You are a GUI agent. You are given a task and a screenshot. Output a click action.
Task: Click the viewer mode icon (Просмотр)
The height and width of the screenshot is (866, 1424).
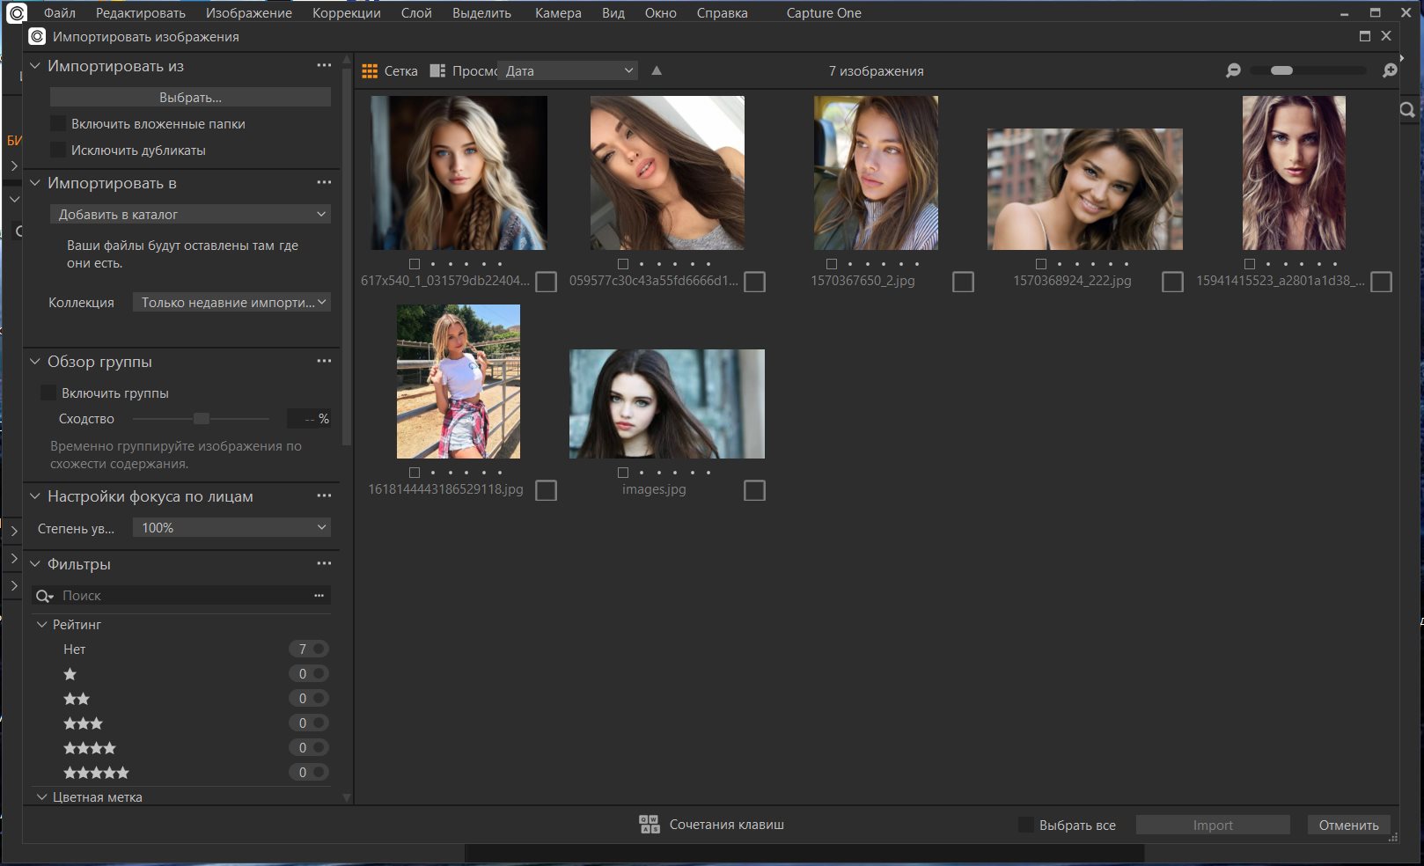[437, 71]
